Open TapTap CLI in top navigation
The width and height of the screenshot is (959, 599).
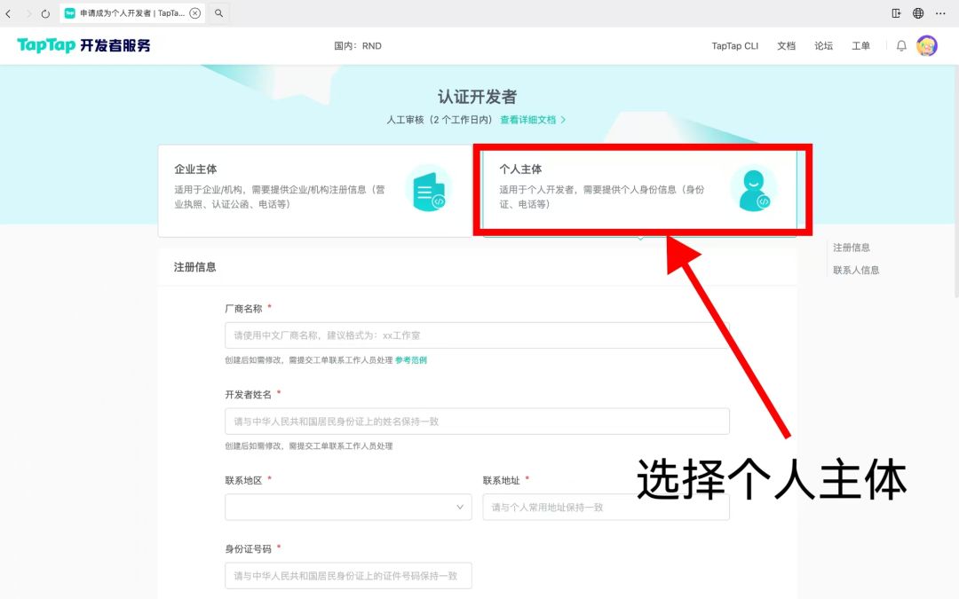pos(734,46)
